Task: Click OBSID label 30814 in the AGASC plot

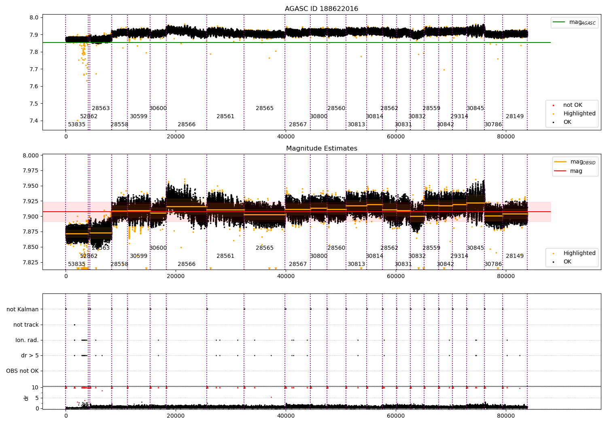Action: (375, 117)
